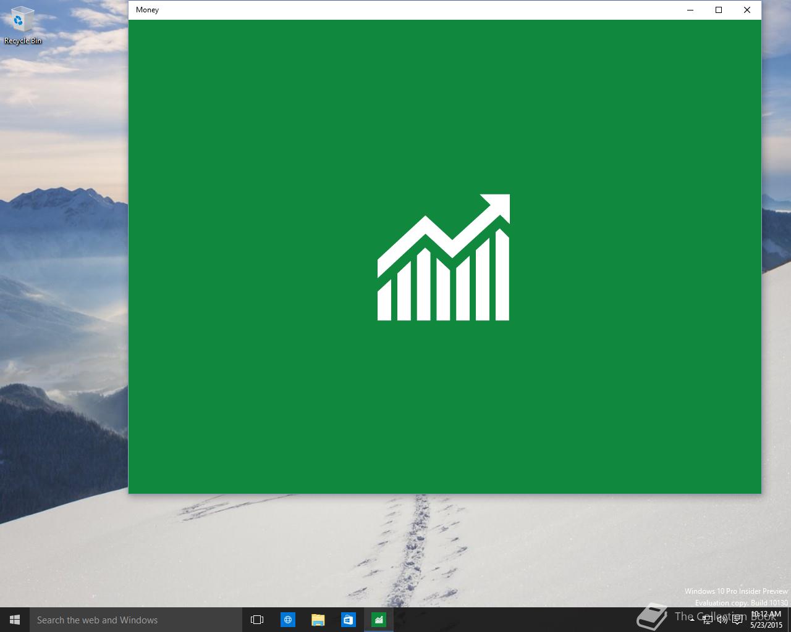The image size is (791, 632).
Task: Select the Money app taskbar button
Action: (379, 620)
